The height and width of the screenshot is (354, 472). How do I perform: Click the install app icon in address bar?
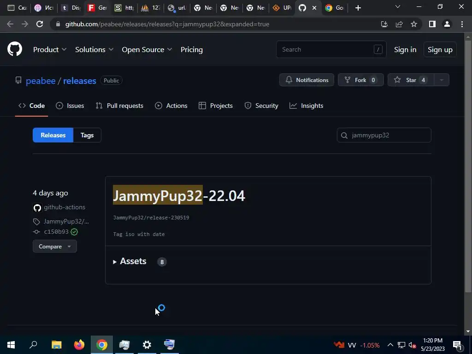[x=384, y=24]
